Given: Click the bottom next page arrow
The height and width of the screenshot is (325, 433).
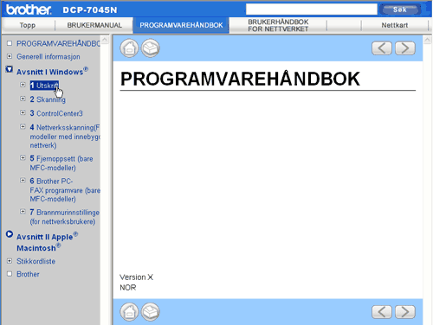Looking at the screenshot, I should coord(405,312).
